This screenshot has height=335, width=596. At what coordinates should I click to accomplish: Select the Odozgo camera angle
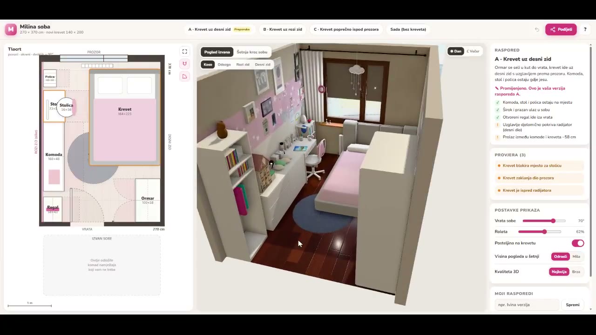point(224,65)
